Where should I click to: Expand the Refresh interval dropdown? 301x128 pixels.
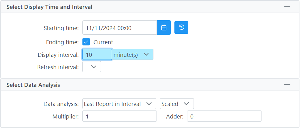[92, 67]
